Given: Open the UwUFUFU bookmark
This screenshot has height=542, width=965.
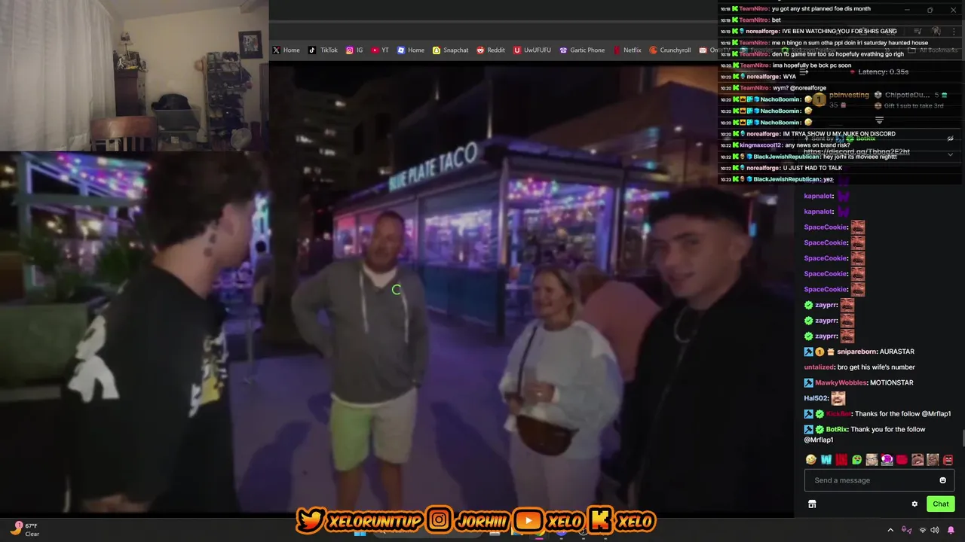Looking at the screenshot, I should pyautogui.click(x=532, y=50).
